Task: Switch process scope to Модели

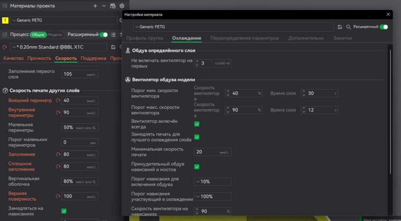Action: (x=55, y=35)
